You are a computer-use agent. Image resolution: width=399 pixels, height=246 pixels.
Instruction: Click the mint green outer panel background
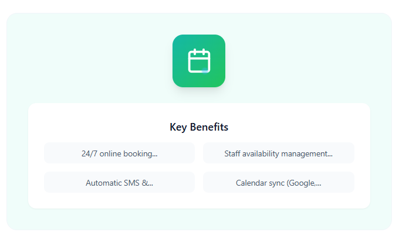click(x=70, y=59)
